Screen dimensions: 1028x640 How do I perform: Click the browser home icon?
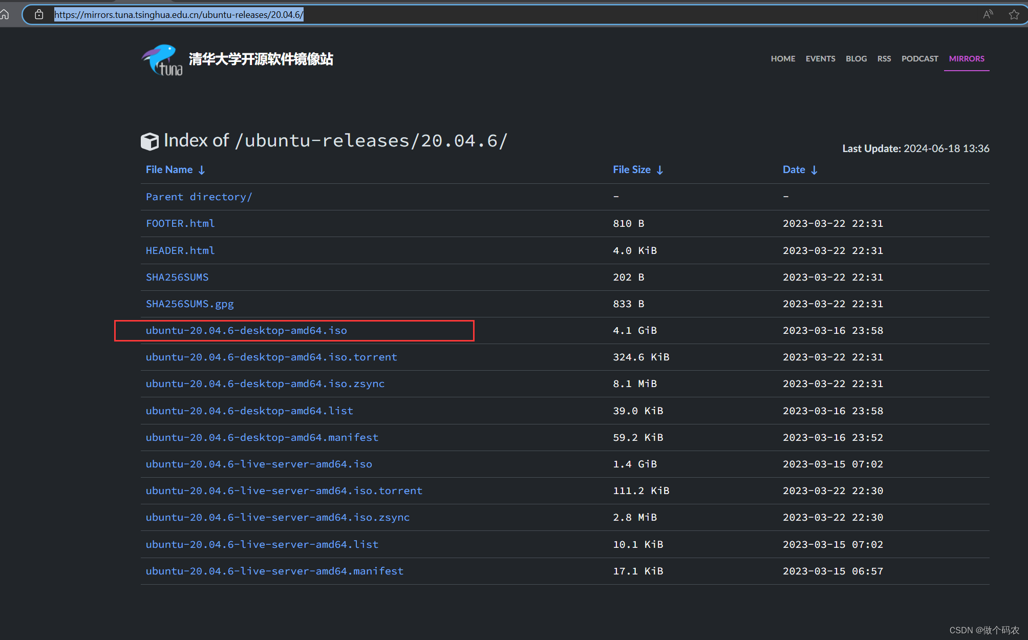(x=5, y=14)
